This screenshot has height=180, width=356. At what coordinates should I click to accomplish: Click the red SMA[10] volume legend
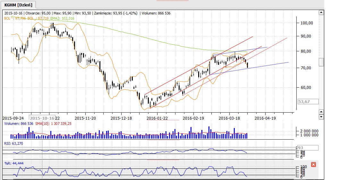pos(53,123)
